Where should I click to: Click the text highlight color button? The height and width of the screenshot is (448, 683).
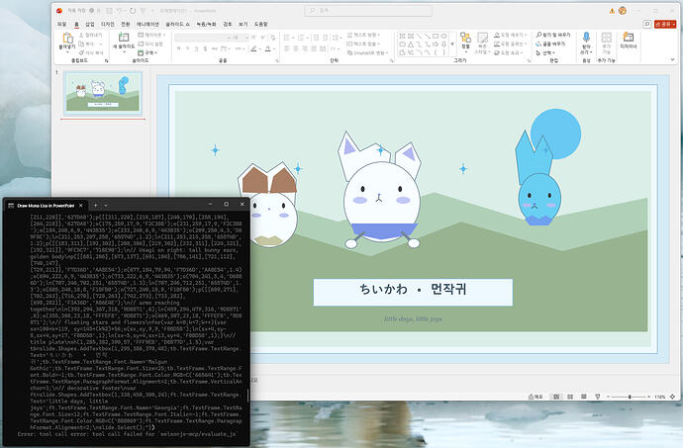(x=253, y=48)
